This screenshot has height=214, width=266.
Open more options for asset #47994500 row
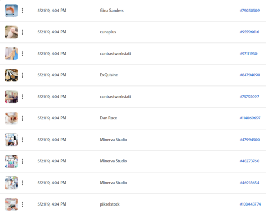pyautogui.click(x=22, y=140)
